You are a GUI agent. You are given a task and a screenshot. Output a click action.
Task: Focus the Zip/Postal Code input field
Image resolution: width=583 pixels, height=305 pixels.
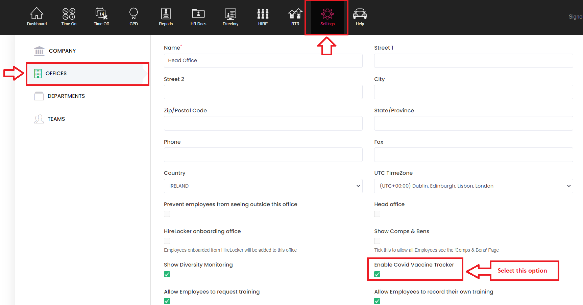click(263, 123)
